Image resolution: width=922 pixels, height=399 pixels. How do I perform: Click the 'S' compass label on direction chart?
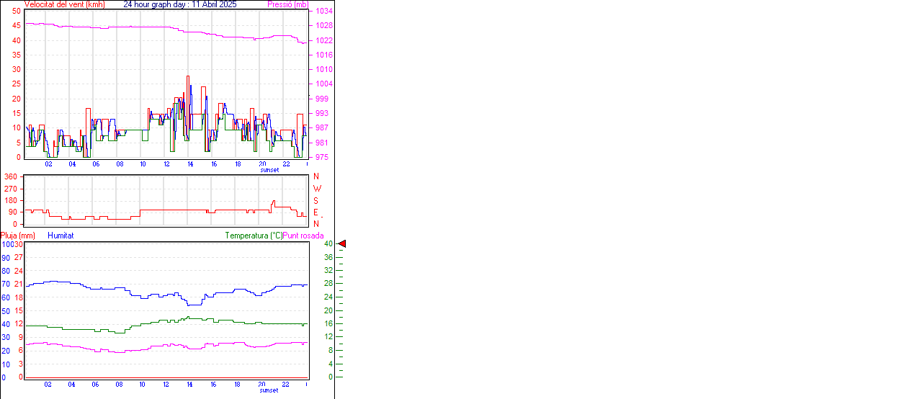coord(316,201)
